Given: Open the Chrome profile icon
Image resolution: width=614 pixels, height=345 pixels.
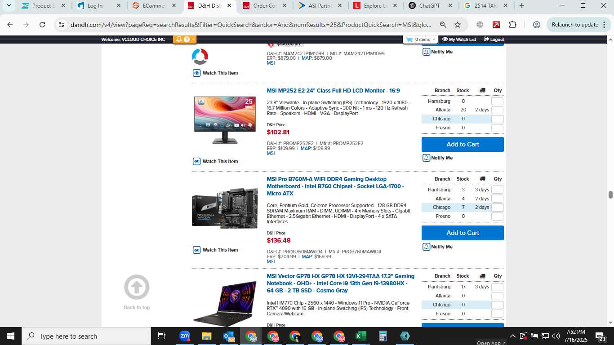Looking at the screenshot, I should (x=536, y=25).
